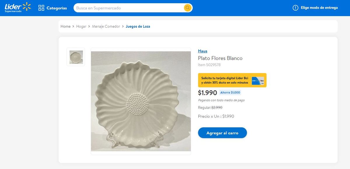
Task: Go to Home breadcrumb
Action: (66, 26)
